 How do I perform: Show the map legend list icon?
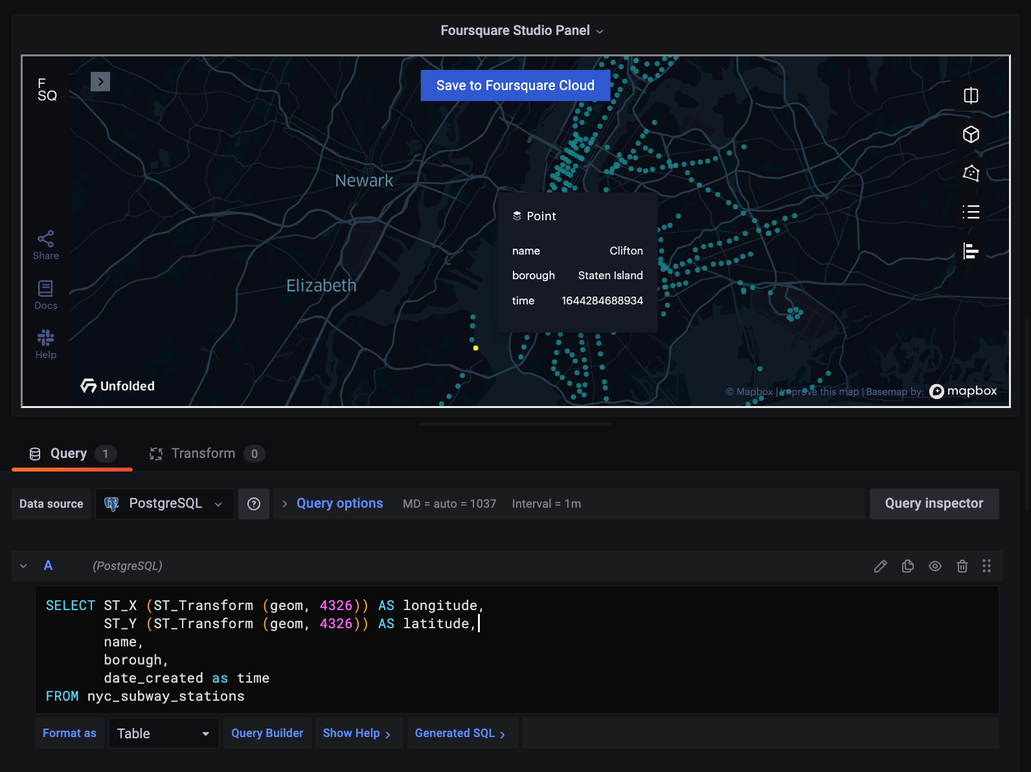coord(971,212)
